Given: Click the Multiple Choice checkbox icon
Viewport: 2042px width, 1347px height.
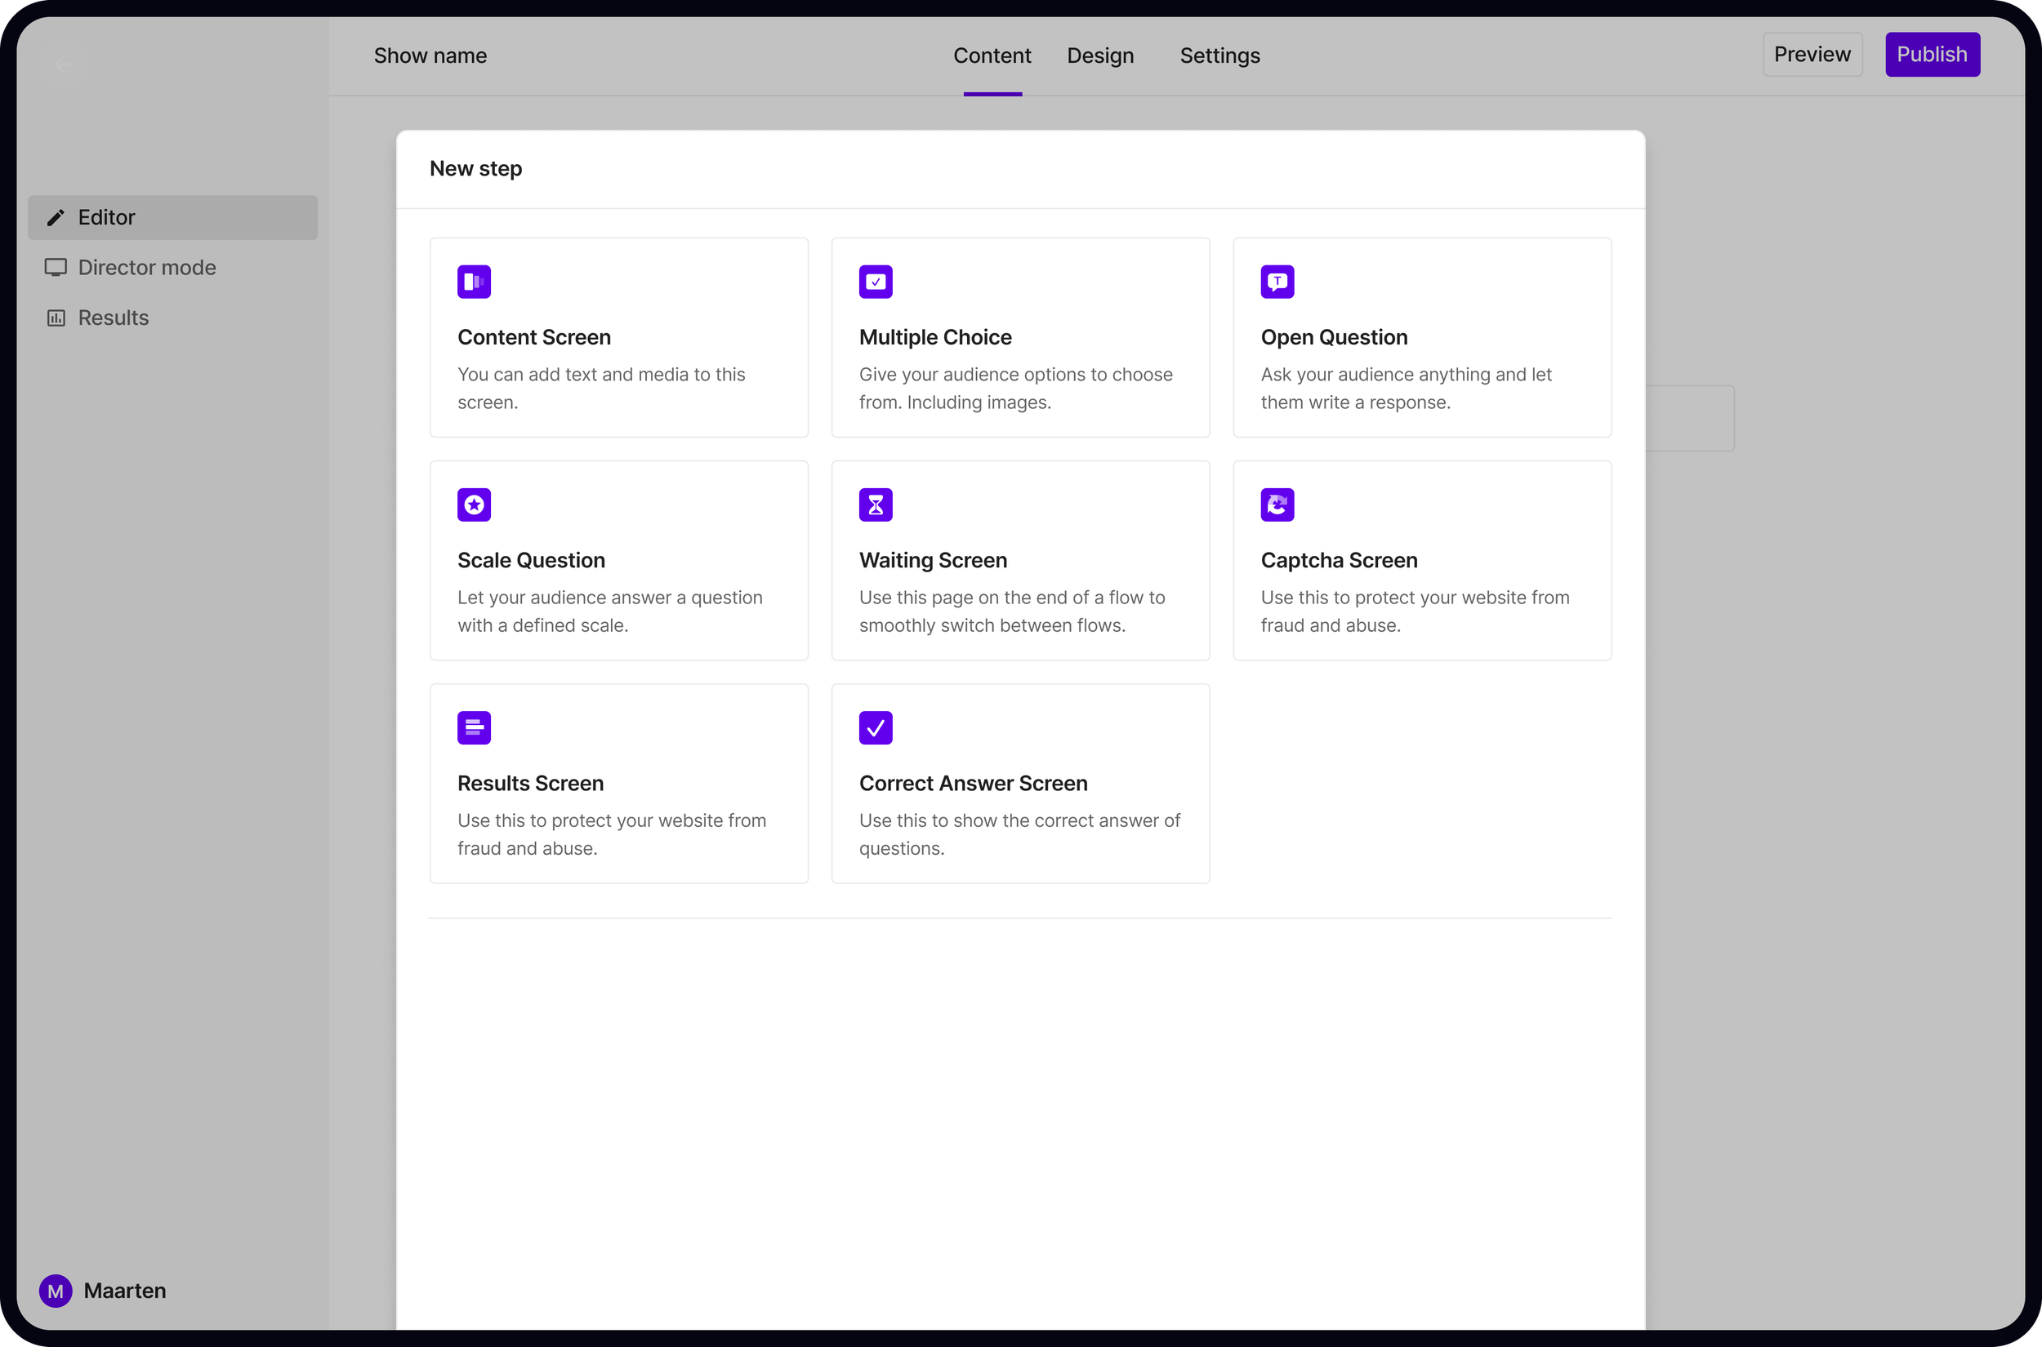Looking at the screenshot, I should click(875, 282).
